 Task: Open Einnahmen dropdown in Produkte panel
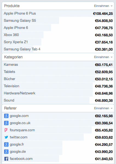point(103,6)
